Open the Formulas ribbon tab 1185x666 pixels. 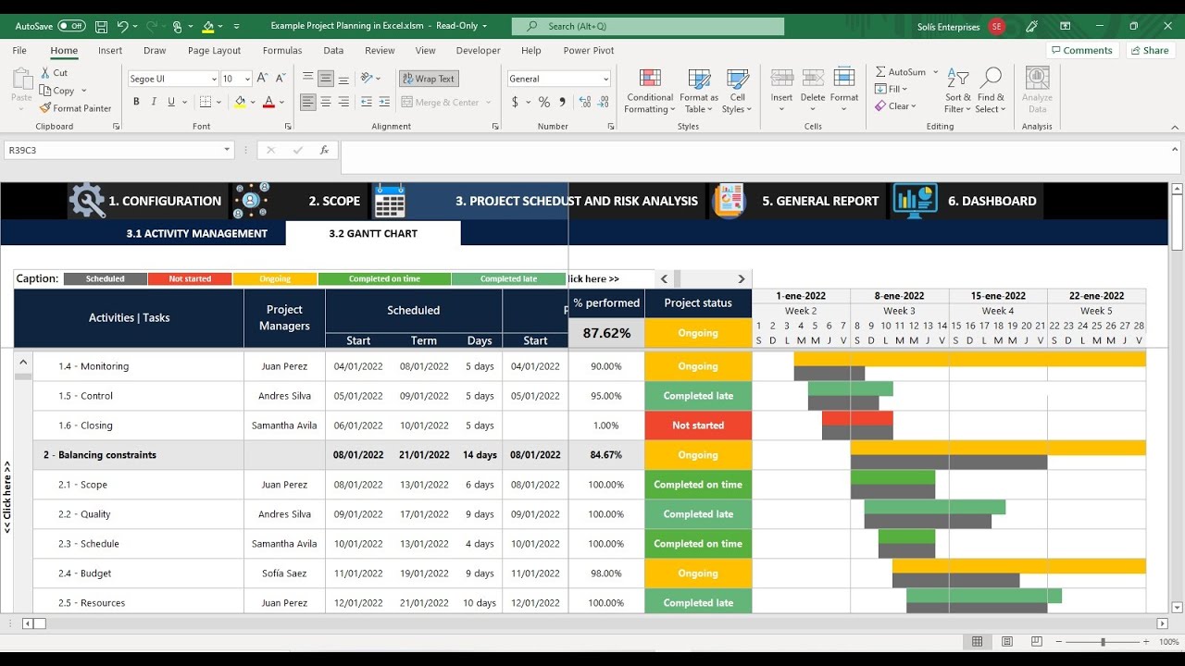click(282, 51)
